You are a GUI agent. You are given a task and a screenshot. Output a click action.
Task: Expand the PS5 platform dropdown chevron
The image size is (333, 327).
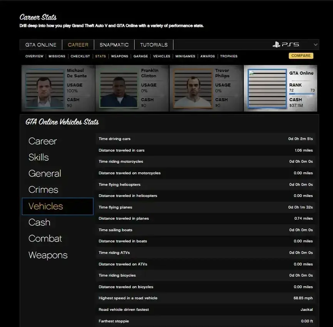tap(316, 45)
